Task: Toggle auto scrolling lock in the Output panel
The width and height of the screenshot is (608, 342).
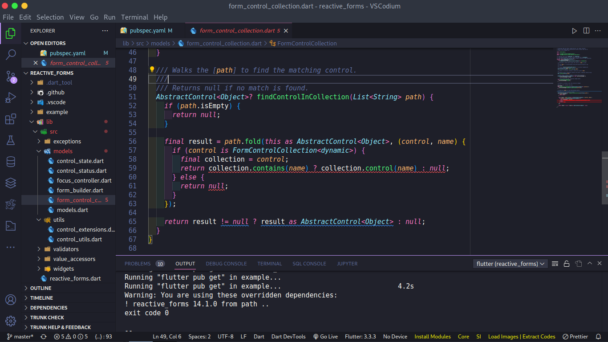Action: pyautogui.click(x=566, y=263)
